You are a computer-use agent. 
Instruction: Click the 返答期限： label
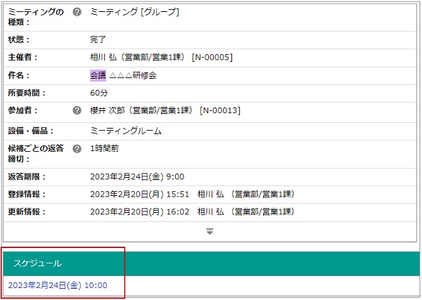click(27, 177)
